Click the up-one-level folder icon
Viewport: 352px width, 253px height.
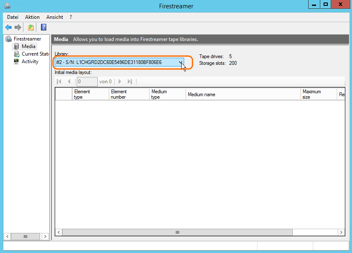point(30,28)
